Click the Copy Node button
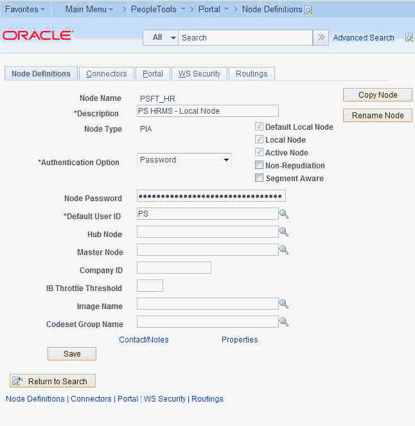This screenshot has width=415, height=426. (378, 95)
